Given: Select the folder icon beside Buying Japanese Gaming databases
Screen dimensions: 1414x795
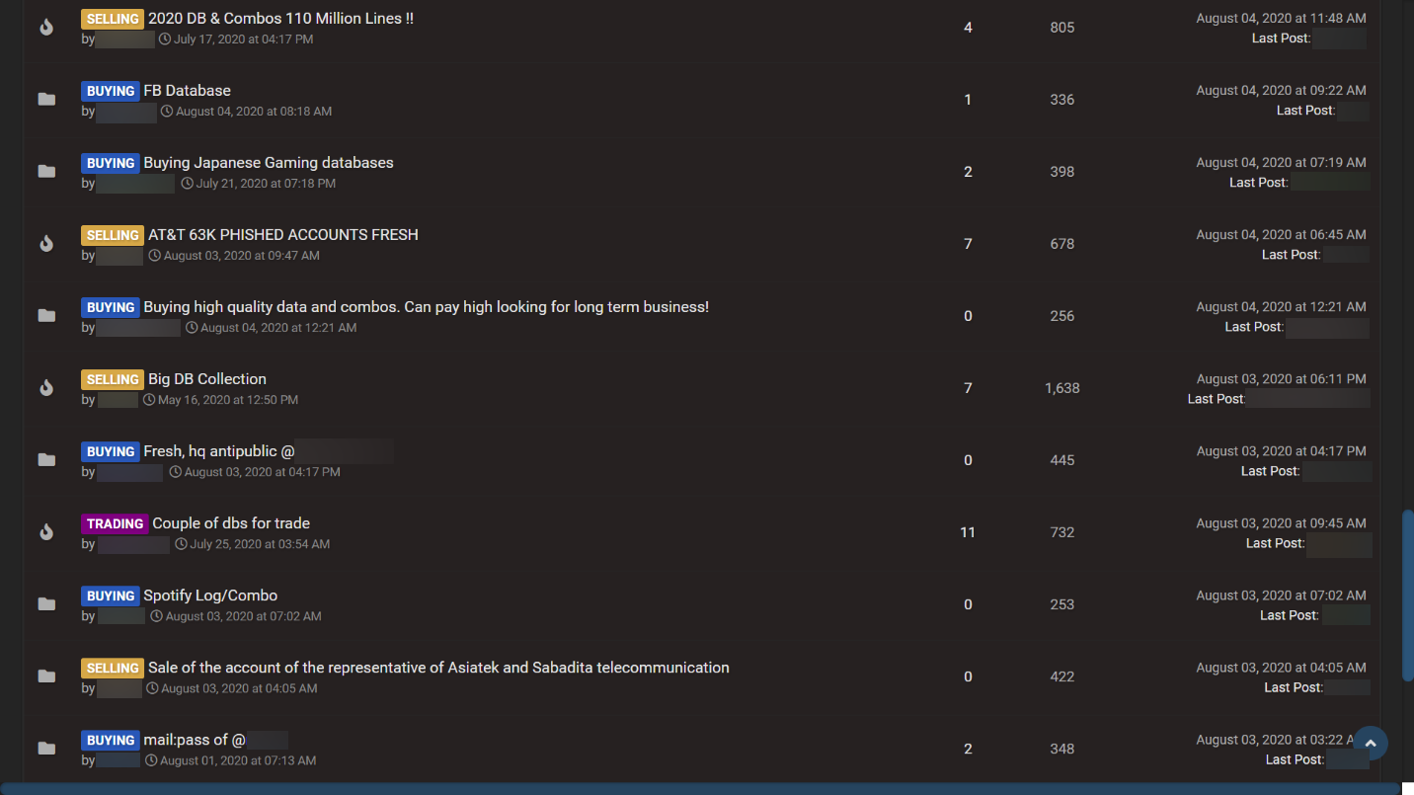Looking at the screenshot, I should pos(46,172).
